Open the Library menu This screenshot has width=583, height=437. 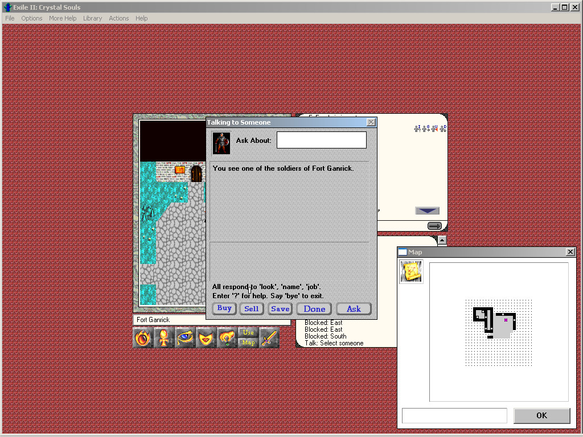92,18
